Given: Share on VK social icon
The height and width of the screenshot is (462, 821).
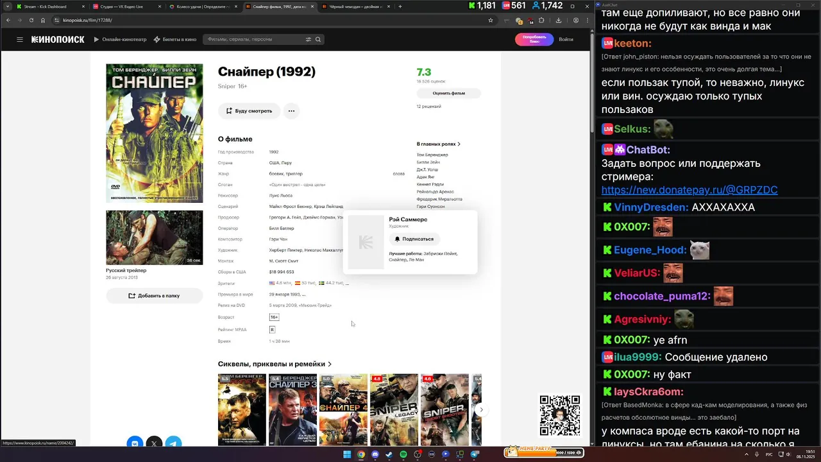Looking at the screenshot, I should [x=135, y=443].
